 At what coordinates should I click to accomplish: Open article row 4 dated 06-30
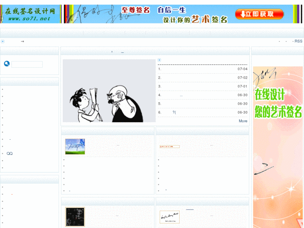click(x=203, y=95)
